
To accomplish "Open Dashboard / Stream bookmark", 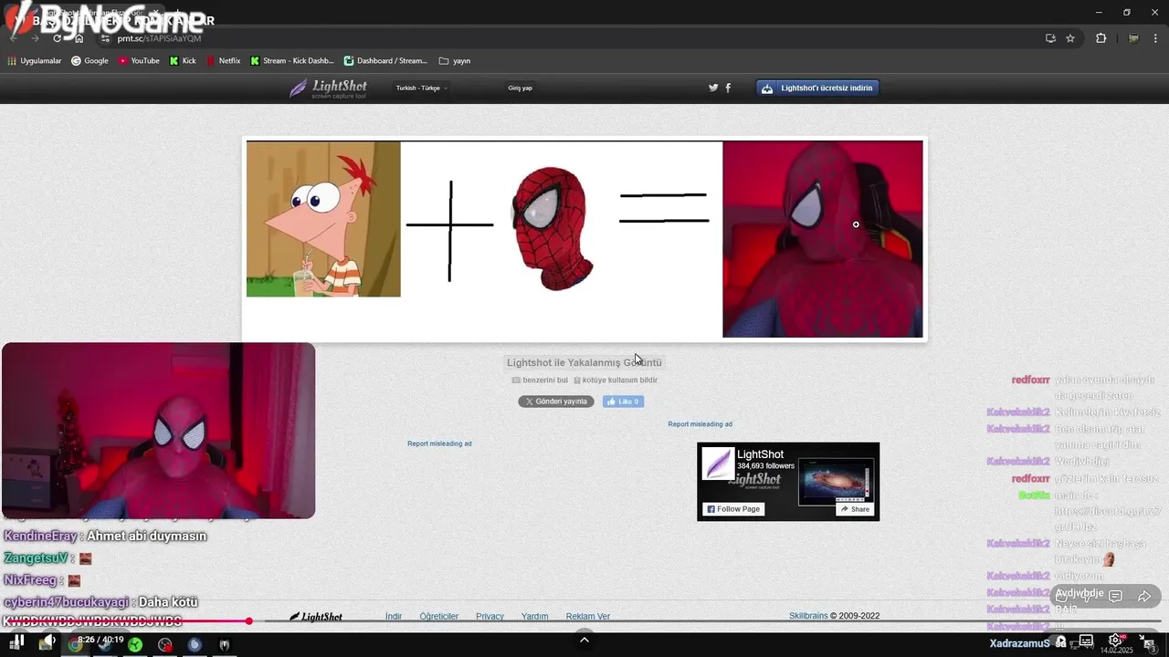I will point(385,61).
